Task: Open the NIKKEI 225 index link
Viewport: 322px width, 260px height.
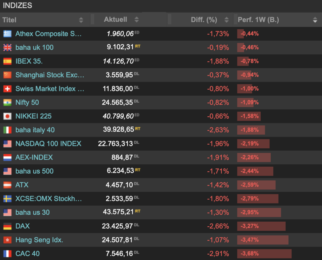Action: point(33,116)
